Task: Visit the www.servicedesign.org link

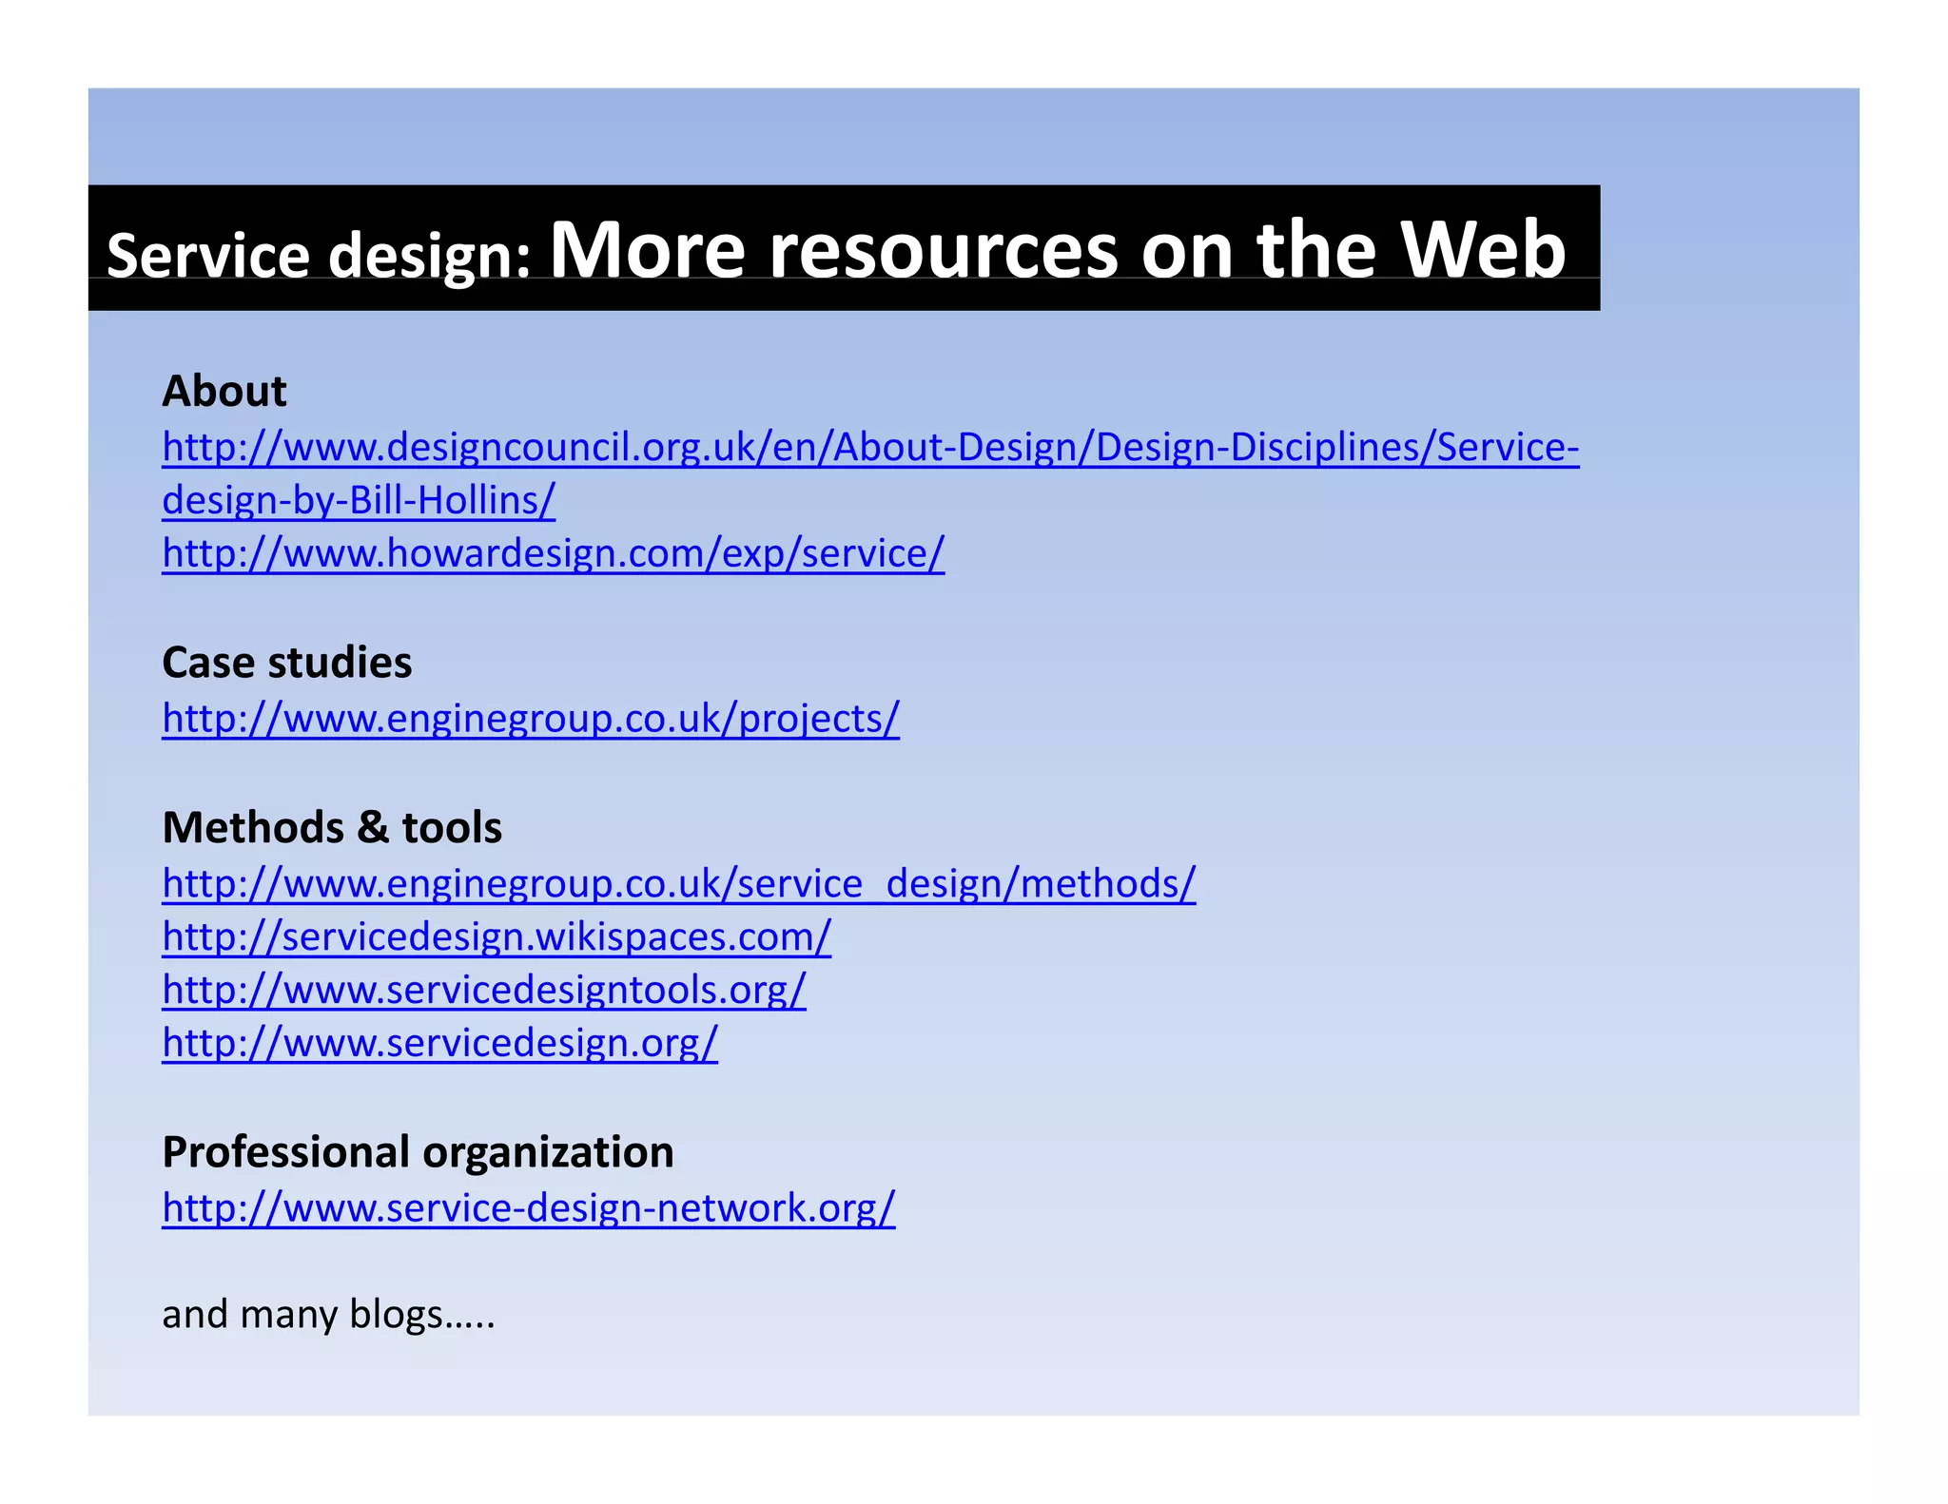Action: click(439, 1043)
